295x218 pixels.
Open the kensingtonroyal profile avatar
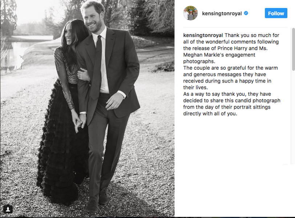[191, 13]
